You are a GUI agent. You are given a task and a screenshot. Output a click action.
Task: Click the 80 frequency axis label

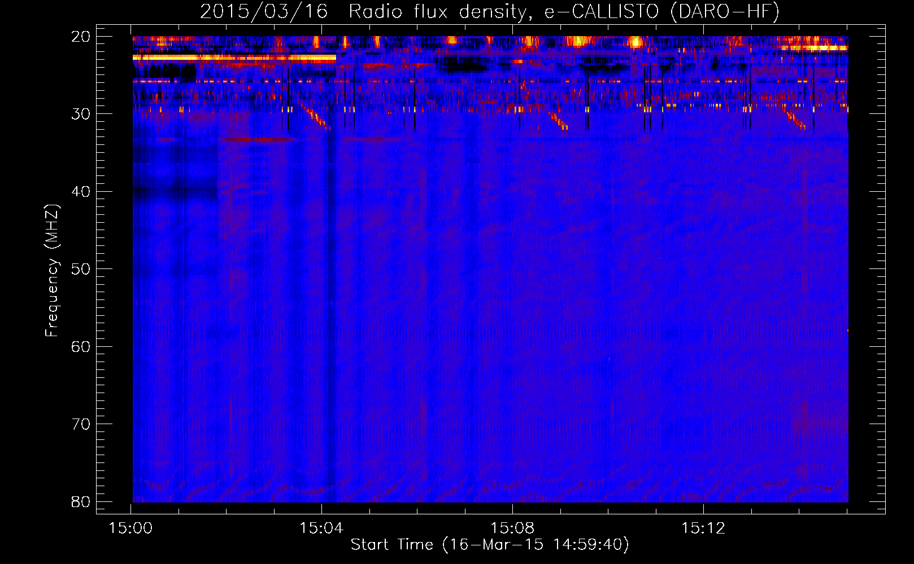[81, 501]
